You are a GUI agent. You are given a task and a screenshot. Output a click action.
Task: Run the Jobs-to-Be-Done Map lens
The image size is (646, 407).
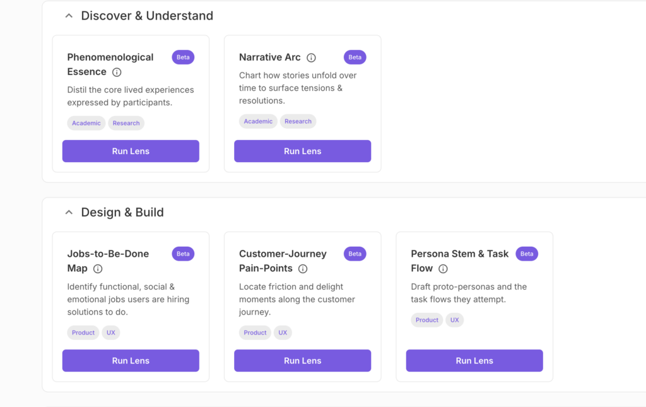pyautogui.click(x=131, y=361)
